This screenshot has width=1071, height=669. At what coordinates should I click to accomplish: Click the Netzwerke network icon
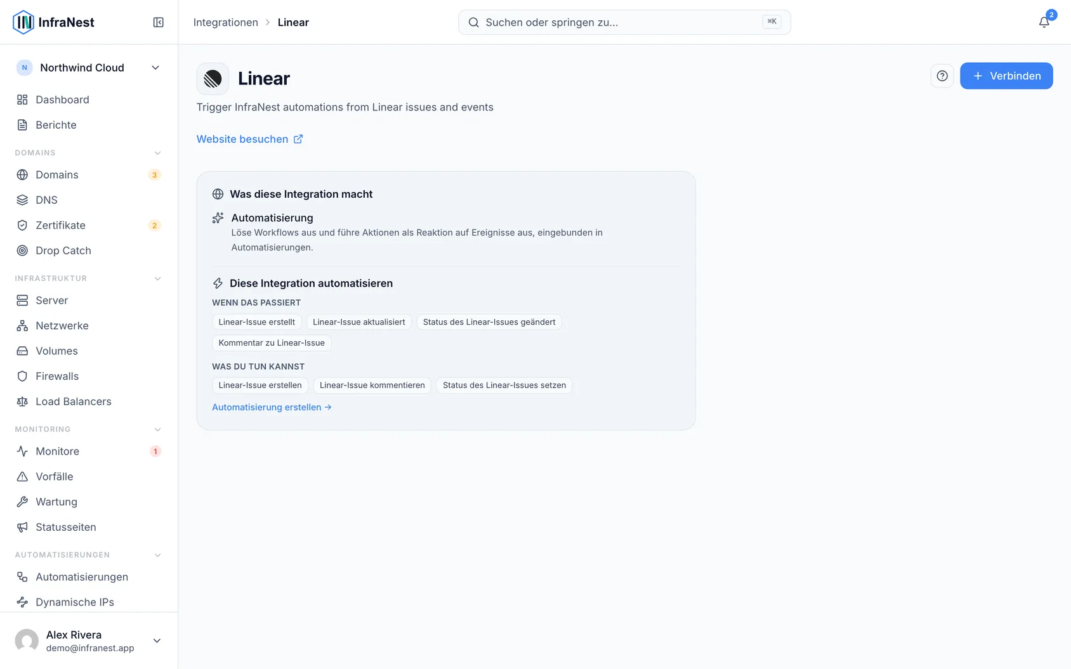tap(22, 325)
